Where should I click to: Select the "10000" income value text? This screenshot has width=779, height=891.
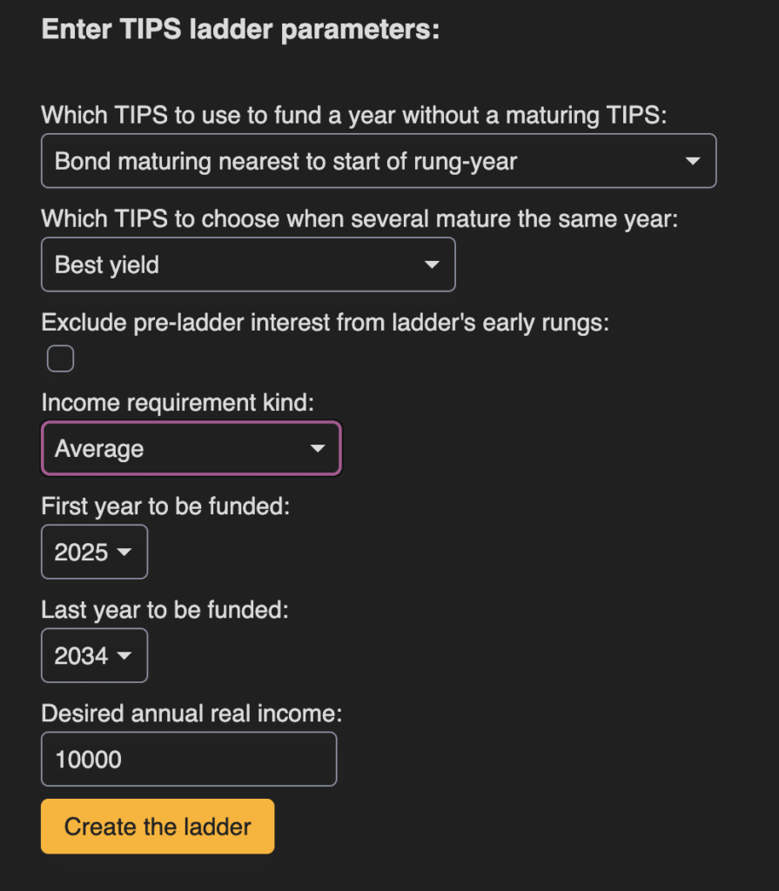pos(91,759)
